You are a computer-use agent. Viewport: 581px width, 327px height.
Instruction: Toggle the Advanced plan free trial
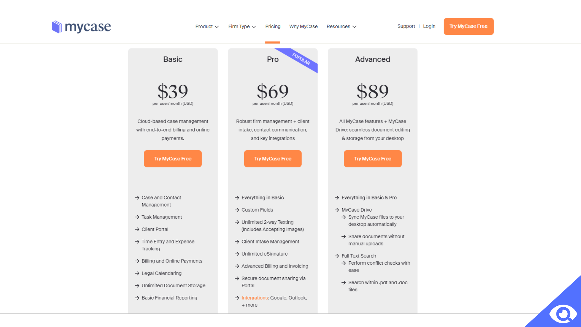372,159
